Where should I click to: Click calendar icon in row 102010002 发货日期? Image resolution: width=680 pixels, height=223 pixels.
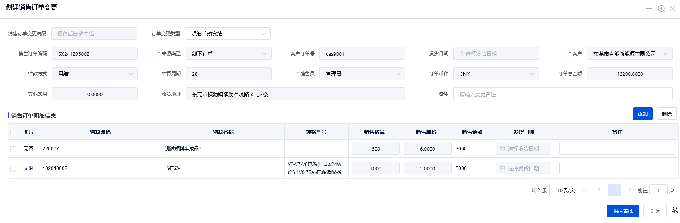click(502, 168)
